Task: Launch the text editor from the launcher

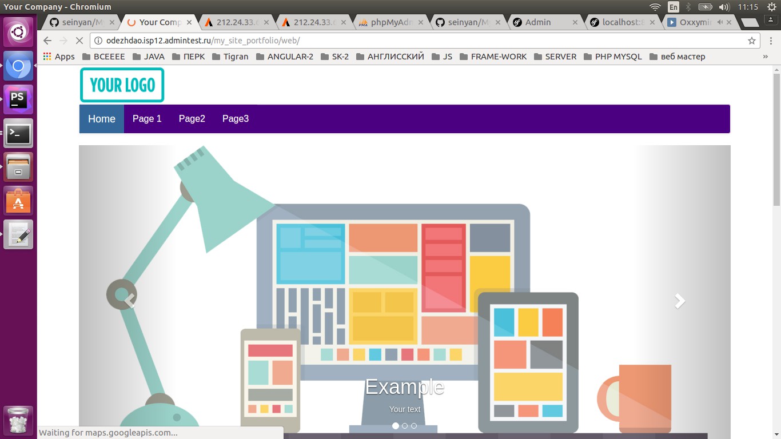Action: click(x=19, y=234)
